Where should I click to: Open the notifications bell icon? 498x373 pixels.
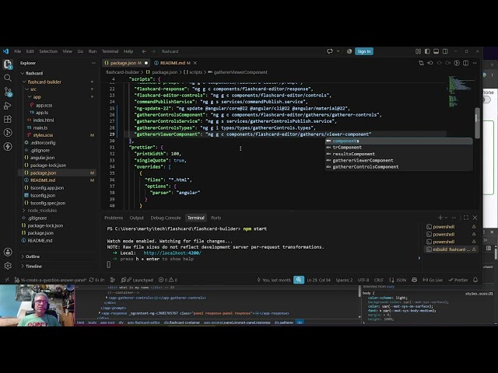[x=475, y=280]
